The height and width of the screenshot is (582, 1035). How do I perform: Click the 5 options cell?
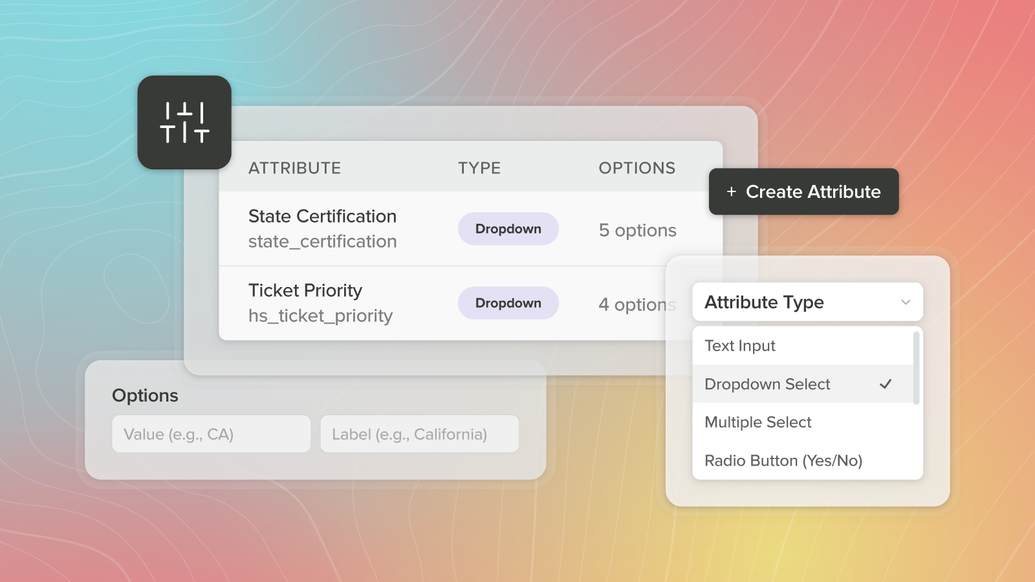coord(637,230)
